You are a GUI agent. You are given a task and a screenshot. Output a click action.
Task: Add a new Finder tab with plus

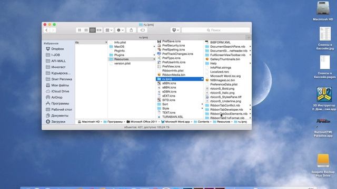point(249,37)
